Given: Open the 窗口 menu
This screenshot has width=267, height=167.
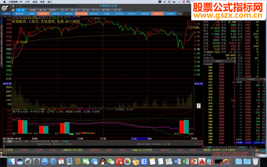Looking at the screenshot, I should [x=50, y=2].
